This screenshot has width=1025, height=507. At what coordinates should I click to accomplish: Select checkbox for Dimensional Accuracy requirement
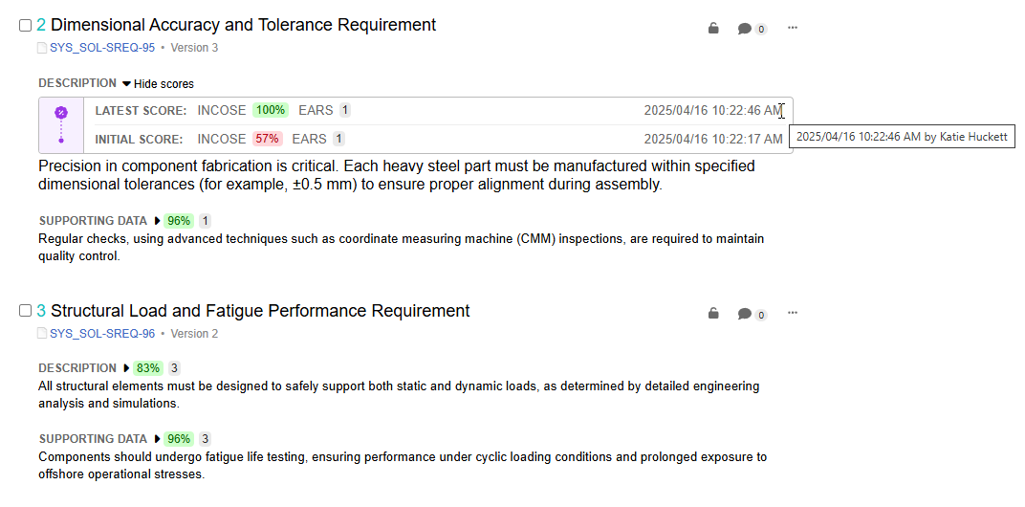[25, 26]
